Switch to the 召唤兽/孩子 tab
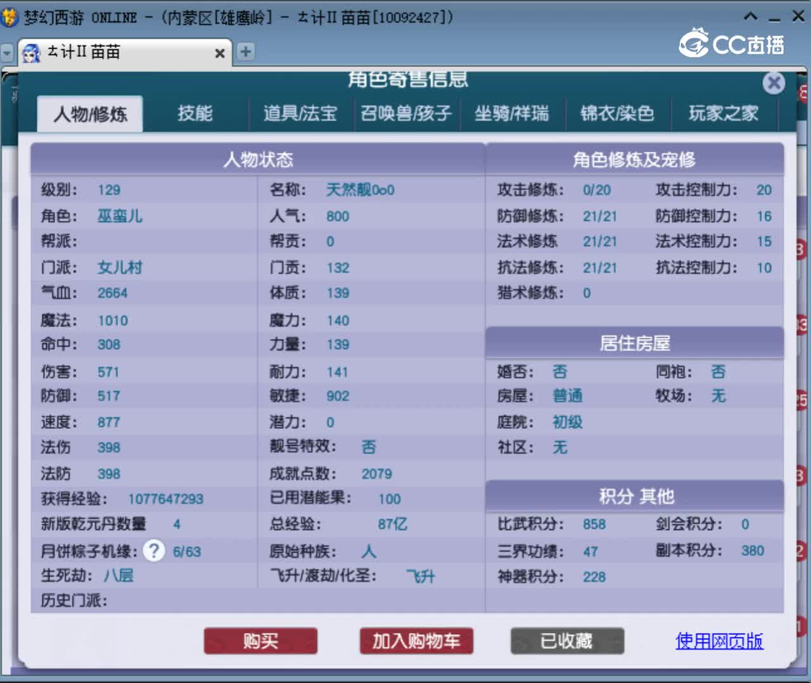This screenshot has width=811, height=683. click(406, 113)
